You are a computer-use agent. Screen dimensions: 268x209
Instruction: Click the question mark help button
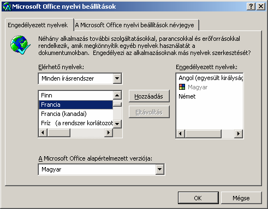251,7
